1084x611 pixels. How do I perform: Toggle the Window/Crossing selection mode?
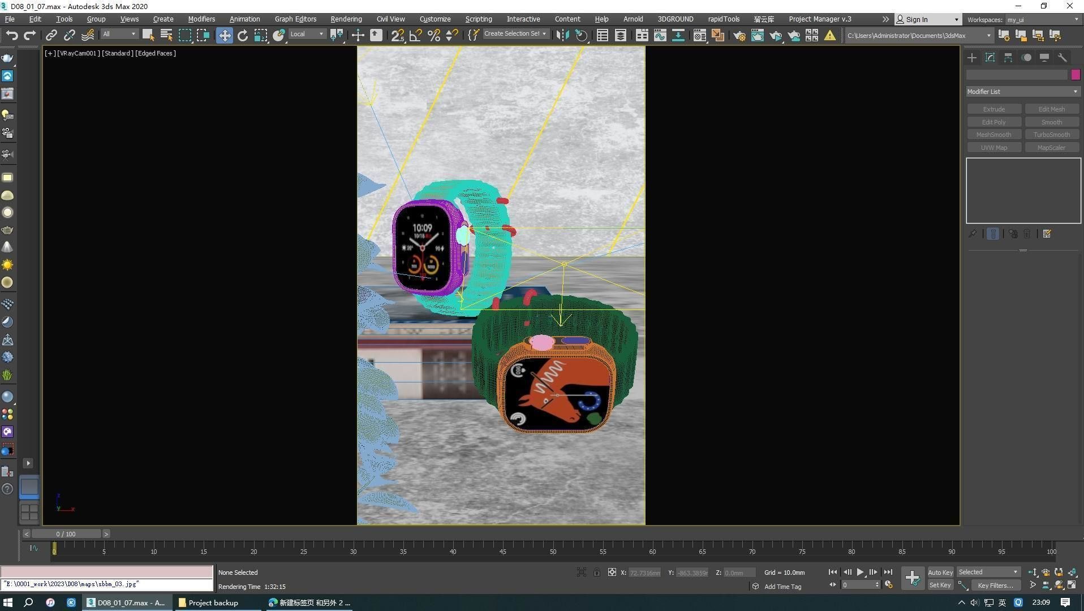coord(203,36)
